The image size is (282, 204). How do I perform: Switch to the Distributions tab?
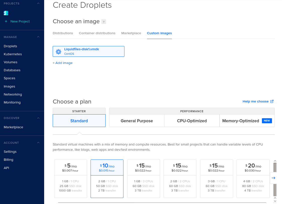63,33
